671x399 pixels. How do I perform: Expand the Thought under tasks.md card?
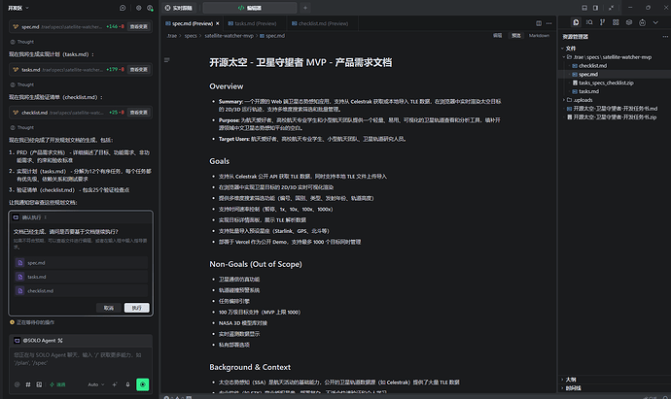21,84
